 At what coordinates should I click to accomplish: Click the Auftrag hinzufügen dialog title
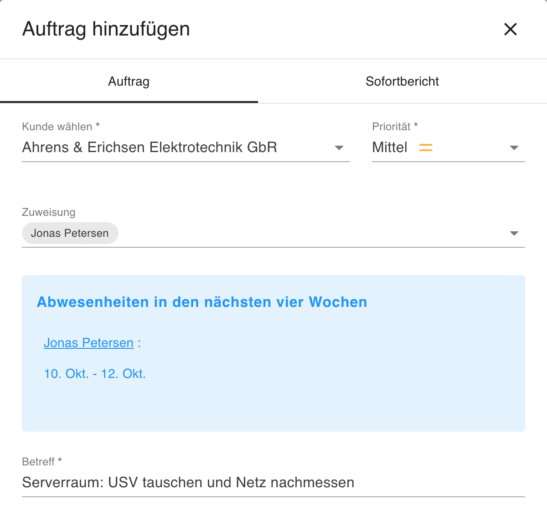106,29
